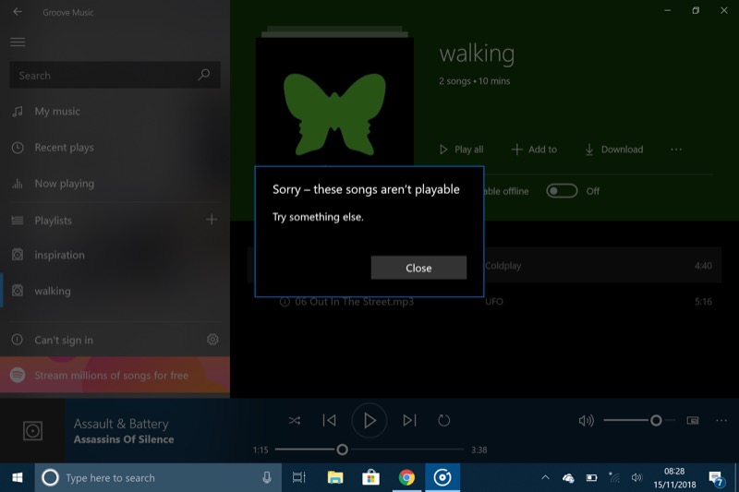Select the inspiration playlist

point(115,255)
